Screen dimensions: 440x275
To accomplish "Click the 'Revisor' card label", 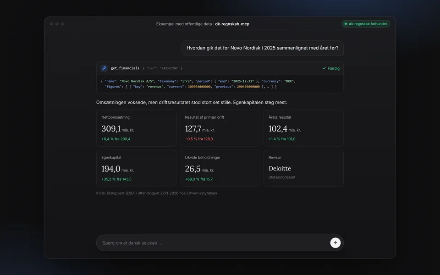I will 275,157.
